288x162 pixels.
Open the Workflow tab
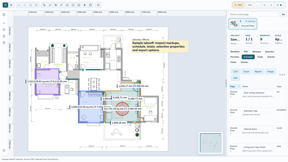click(235, 52)
